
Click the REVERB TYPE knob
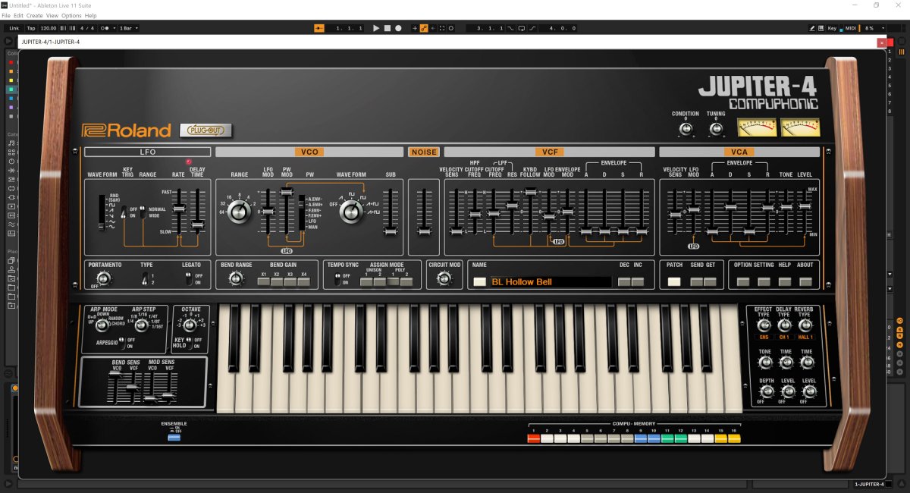[x=805, y=325]
